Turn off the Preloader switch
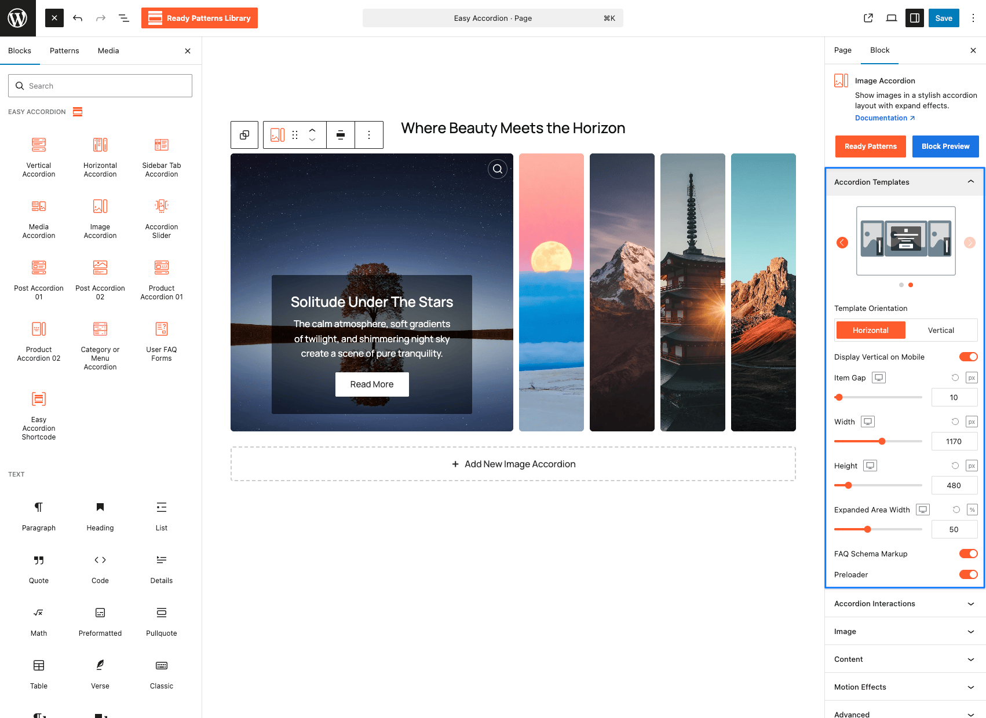 click(x=969, y=574)
